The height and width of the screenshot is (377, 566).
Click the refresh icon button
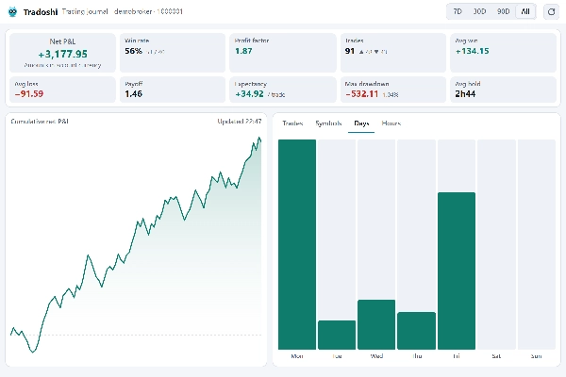(x=551, y=12)
